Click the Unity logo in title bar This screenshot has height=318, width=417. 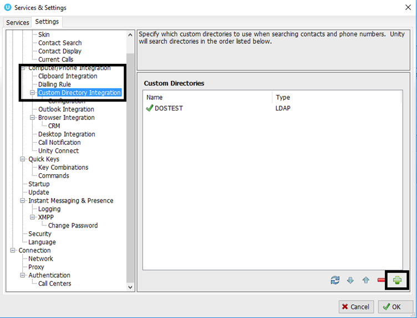click(x=8, y=7)
